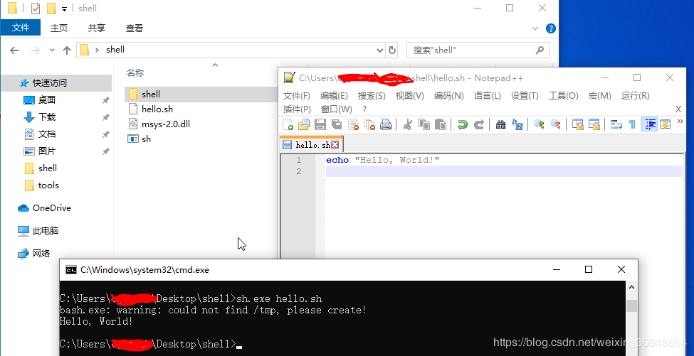Image resolution: width=694 pixels, height=356 pixels.
Task: Click the New file icon in Notepad++
Action: [x=288, y=124]
